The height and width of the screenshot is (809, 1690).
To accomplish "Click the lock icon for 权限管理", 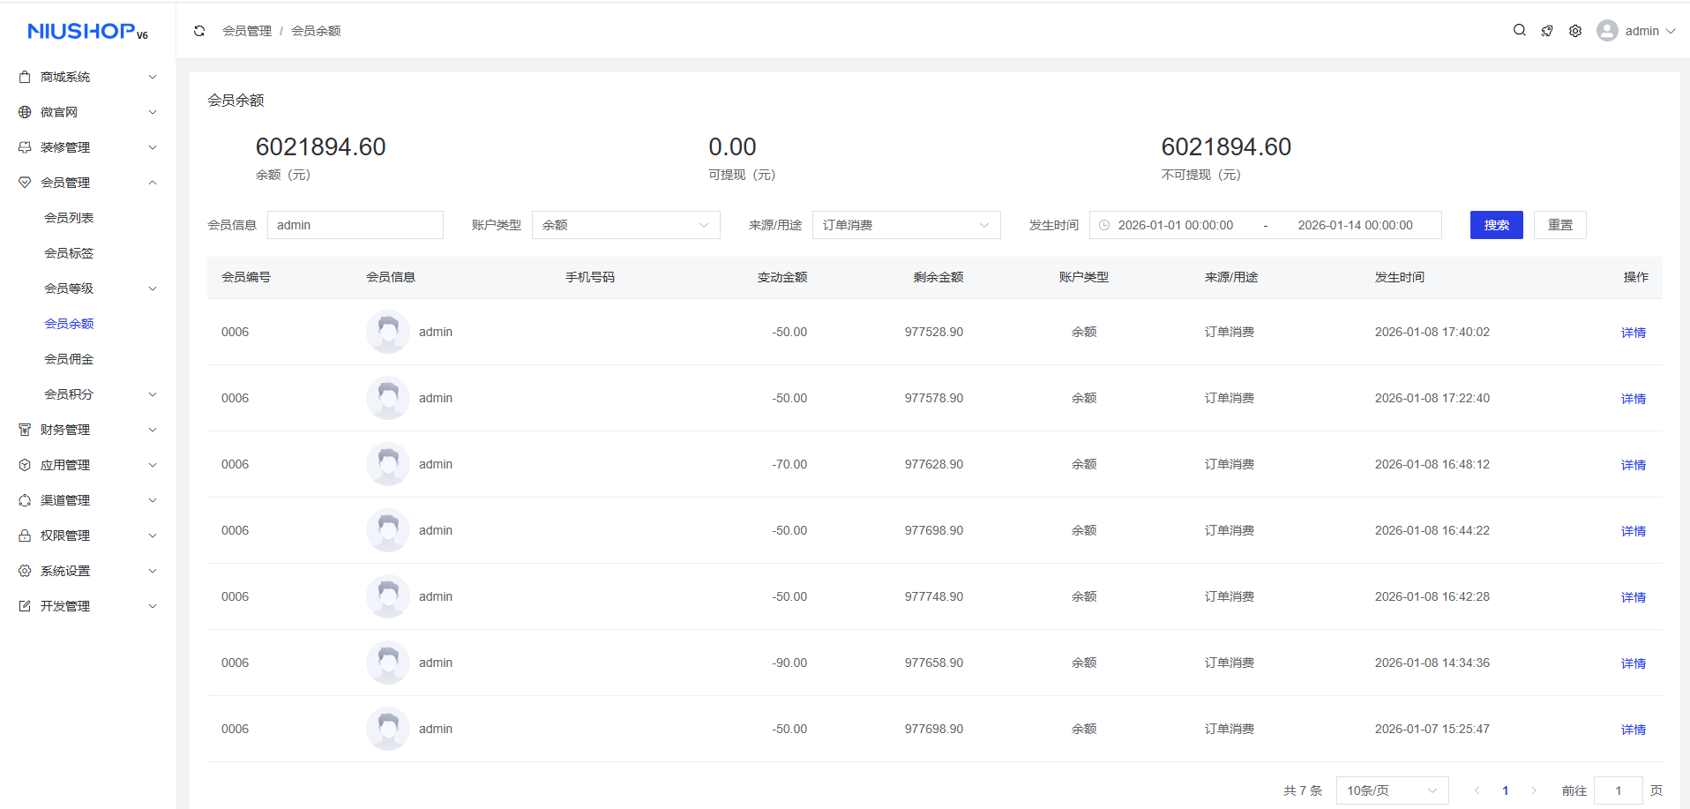I will (x=25, y=536).
